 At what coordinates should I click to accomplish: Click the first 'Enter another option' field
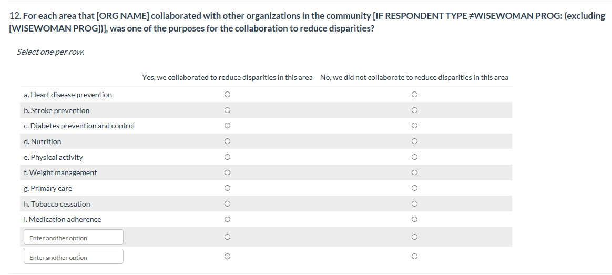(74, 238)
